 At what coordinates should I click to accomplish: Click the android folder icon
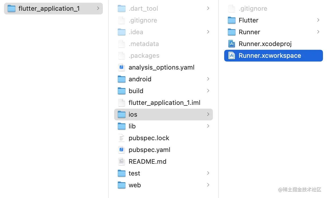click(122, 79)
